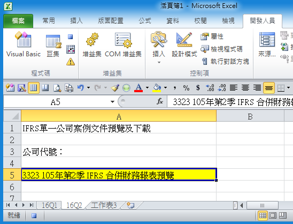Click the green circle toolbar icon
This screenshot has height=224, width=293.
click(127, 88)
